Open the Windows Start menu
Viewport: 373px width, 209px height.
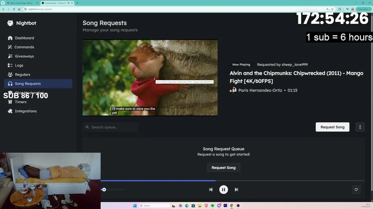[135, 206]
